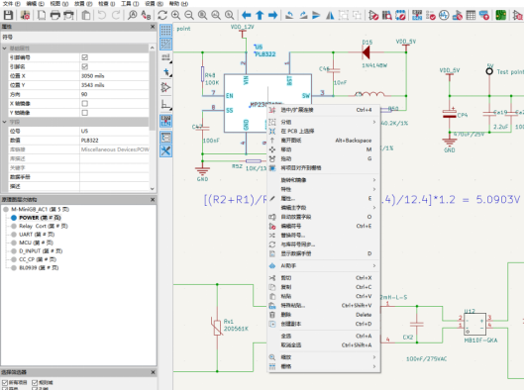Screen dimensions: 525x391
Task: Open the symbol fields table icon
Action: [x=471, y=15]
